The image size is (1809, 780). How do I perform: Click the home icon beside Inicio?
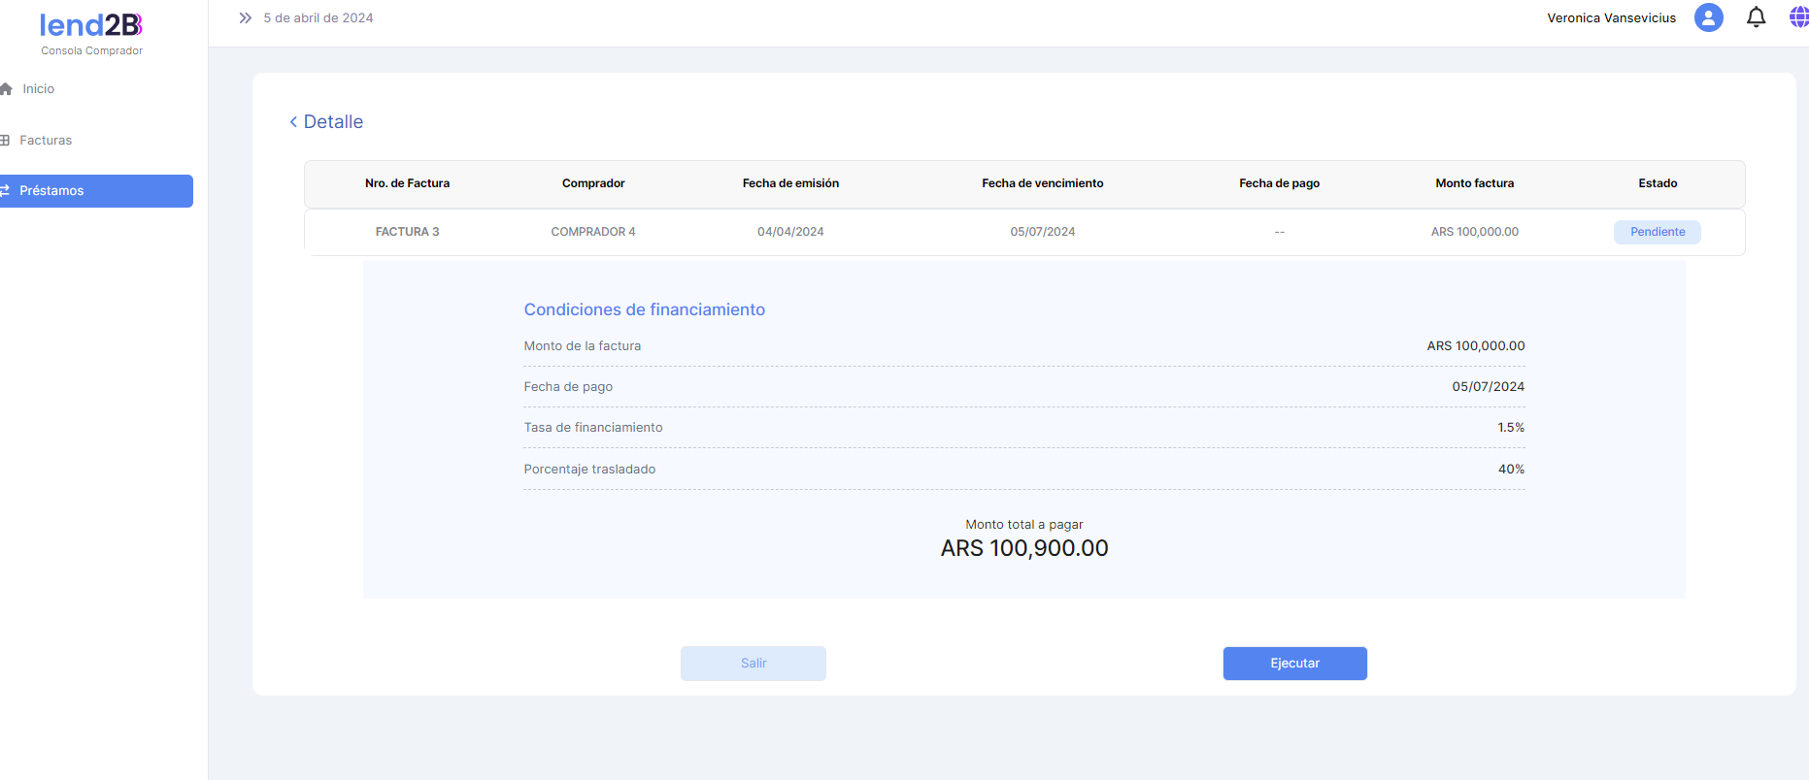coord(6,89)
